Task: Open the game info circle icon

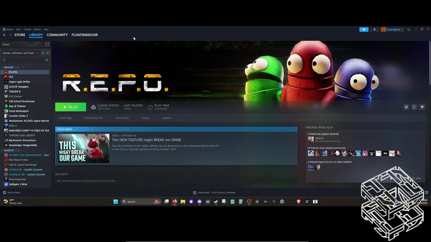Action: [x=414, y=107]
